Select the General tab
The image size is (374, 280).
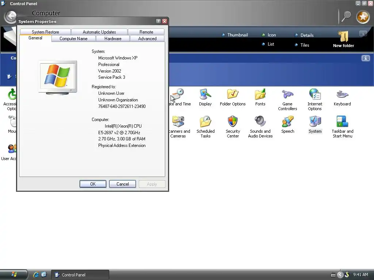(35, 38)
